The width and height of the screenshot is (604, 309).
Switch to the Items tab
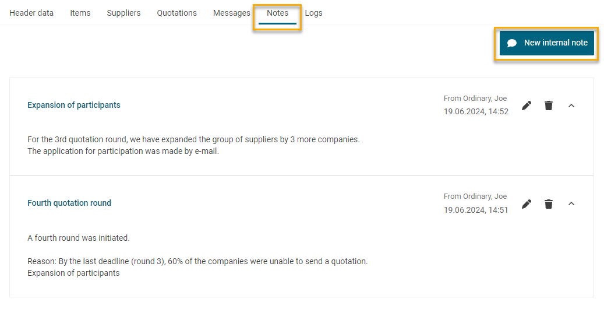click(80, 13)
